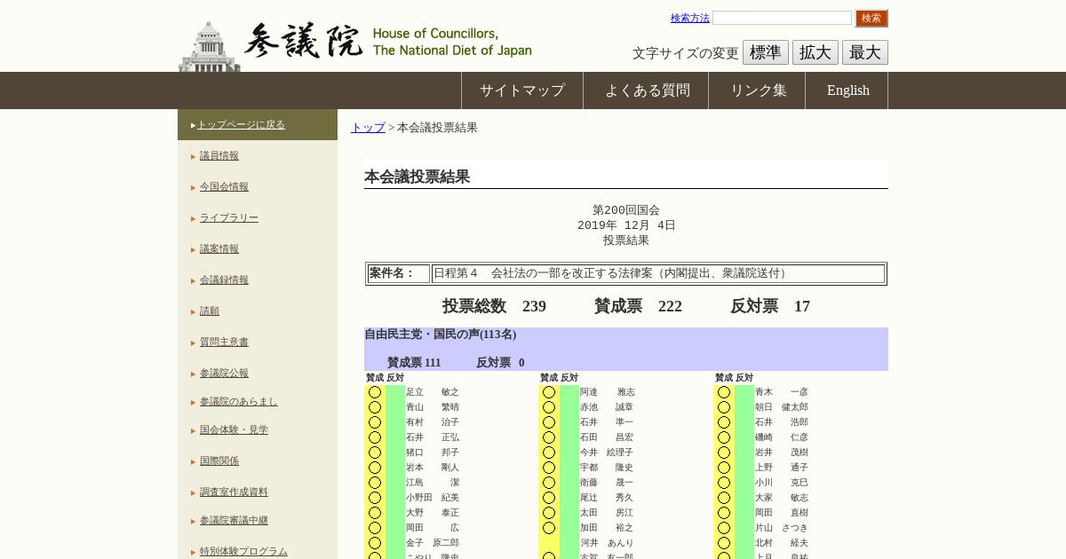Open 参議院審議中継 sidebar link

click(x=234, y=521)
